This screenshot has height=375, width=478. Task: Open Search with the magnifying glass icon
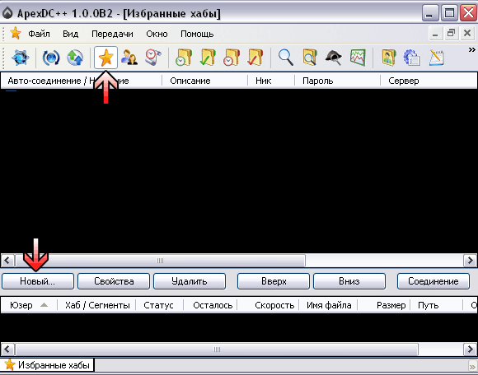point(286,58)
